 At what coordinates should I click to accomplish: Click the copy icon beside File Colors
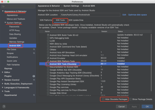[x=34, y=49]
